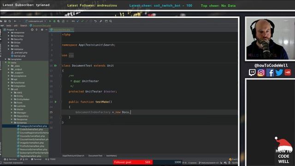The width and height of the screenshot is (295, 166).
Task: Open ResourceSchemaTest.php
Action: pyautogui.click(x=32, y=149)
